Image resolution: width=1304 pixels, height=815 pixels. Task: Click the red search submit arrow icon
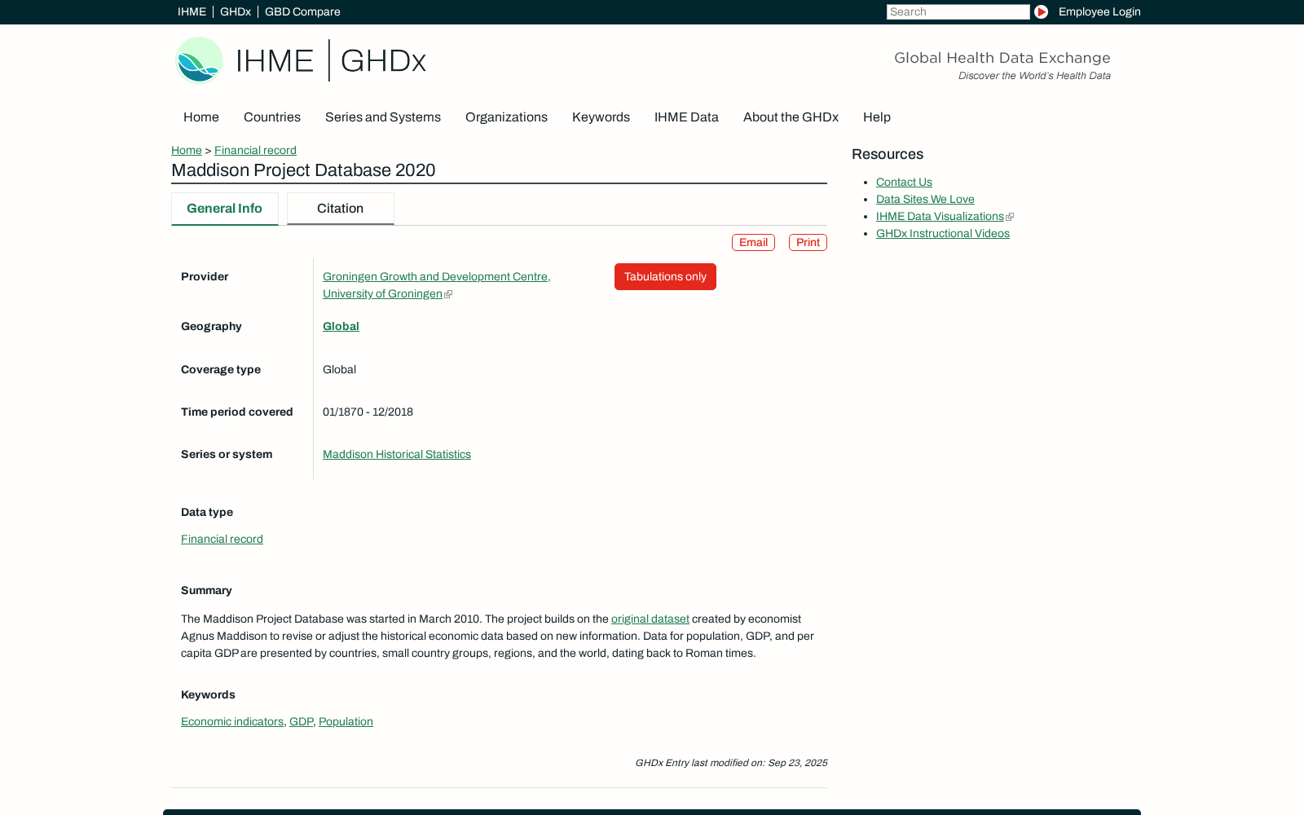(x=1041, y=11)
